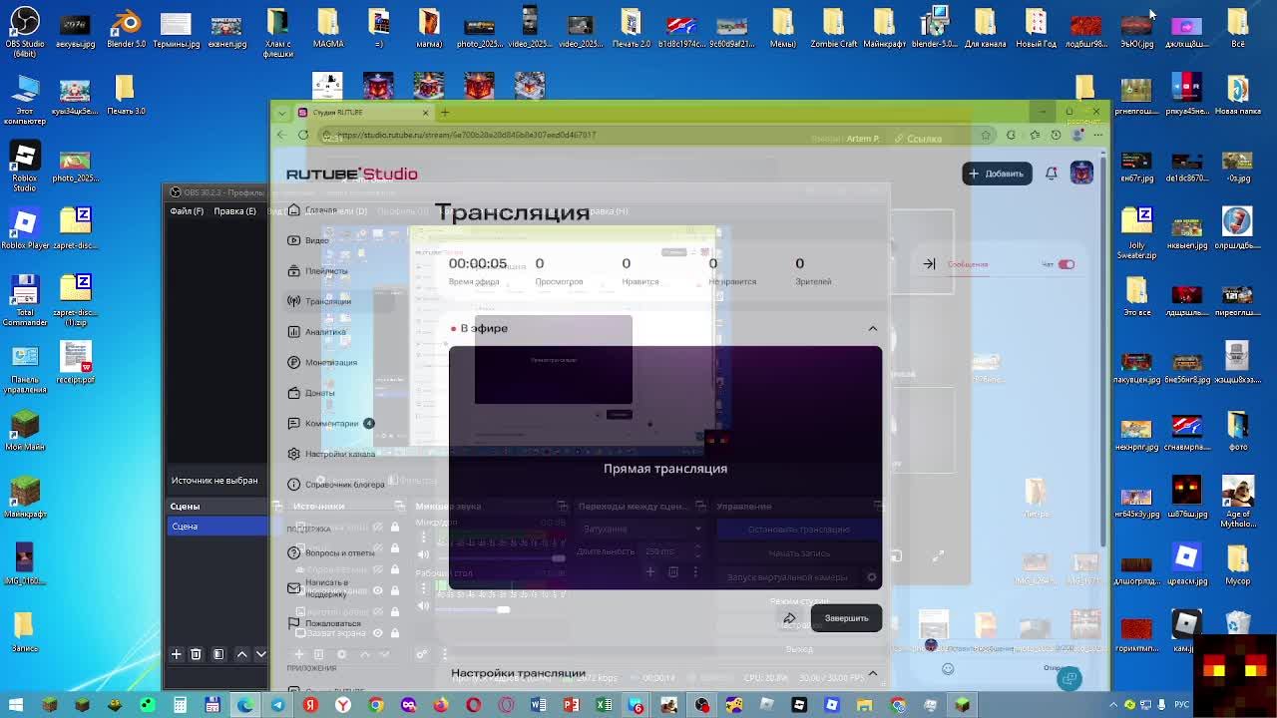Open a new browser tab
The height and width of the screenshot is (718, 1277).
(445, 112)
